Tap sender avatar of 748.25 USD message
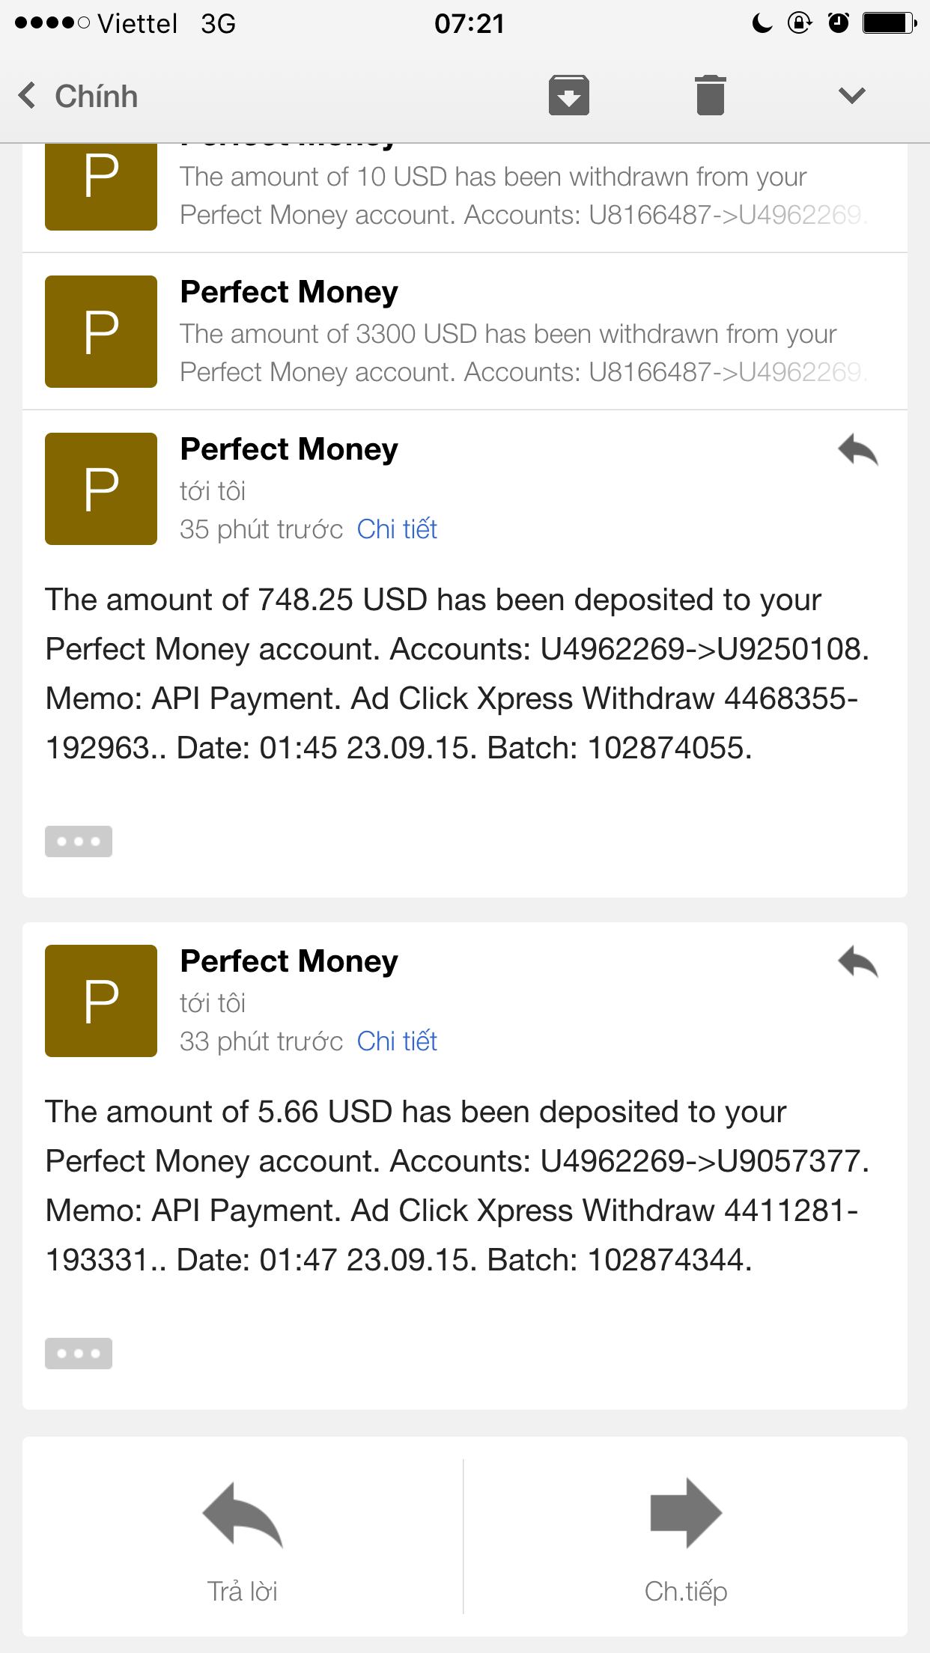Screen dimensions: 930x1653 coord(101,489)
